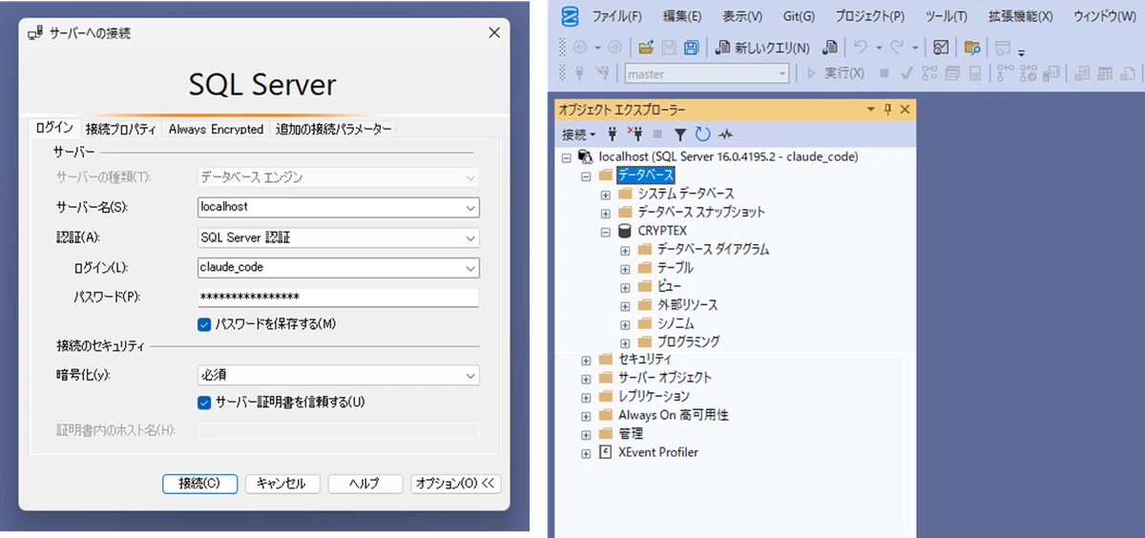Switch to the 追加の接続パラメーター tab
The image size is (1145, 538).
pyautogui.click(x=333, y=129)
